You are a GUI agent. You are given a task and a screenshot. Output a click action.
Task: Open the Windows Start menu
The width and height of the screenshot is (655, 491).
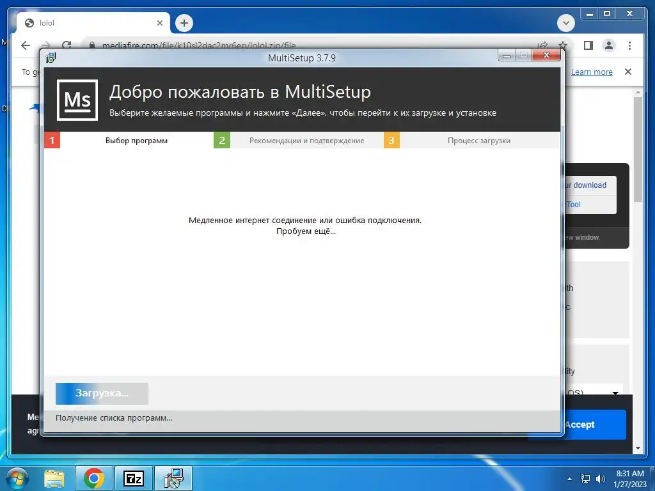point(17,479)
